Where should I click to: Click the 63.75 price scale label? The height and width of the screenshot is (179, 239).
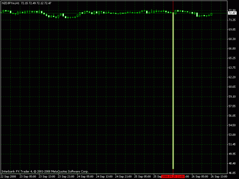point(232,68)
